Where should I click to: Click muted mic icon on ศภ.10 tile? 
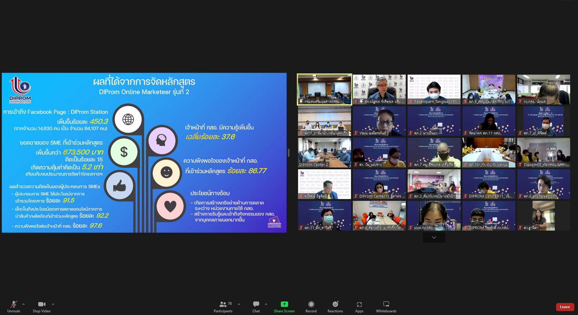[465, 164]
